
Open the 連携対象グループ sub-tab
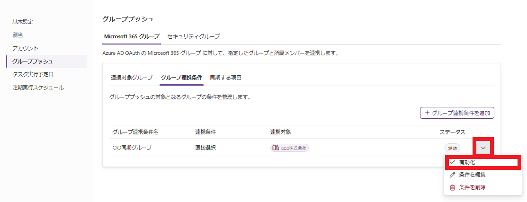[x=132, y=77]
